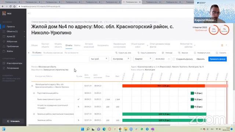
Task: Open Избранные star item in sidebar
Action: pos(12,41)
